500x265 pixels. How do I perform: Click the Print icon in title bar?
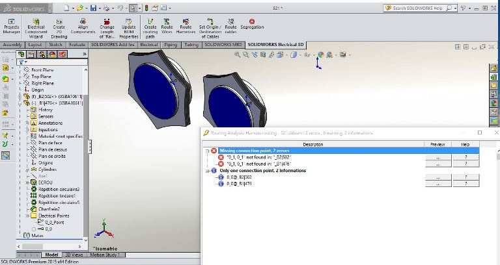[x=106, y=8]
